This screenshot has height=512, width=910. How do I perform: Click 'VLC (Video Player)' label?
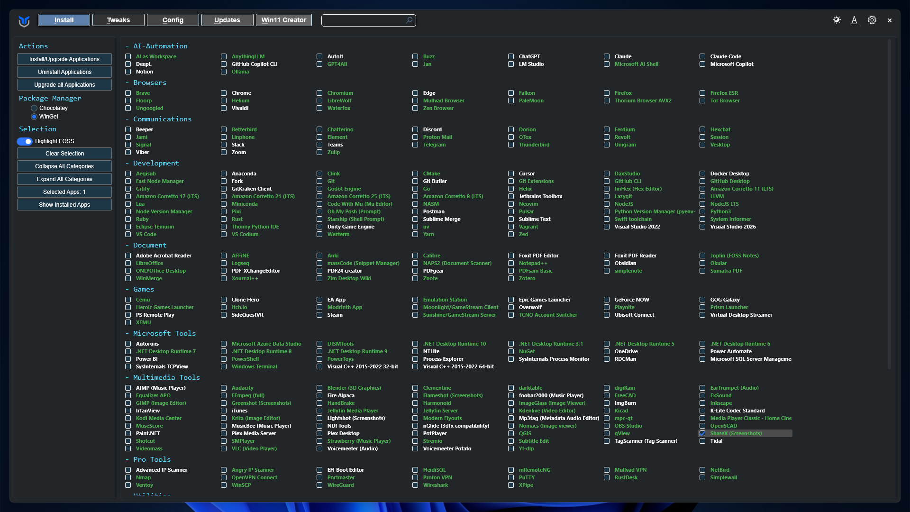254,448
